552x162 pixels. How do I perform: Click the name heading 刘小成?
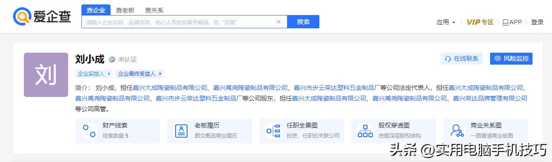90,59
